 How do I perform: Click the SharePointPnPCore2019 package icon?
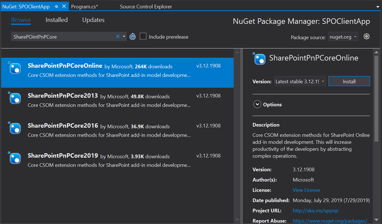pyautogui.click(x=15, y=158)
